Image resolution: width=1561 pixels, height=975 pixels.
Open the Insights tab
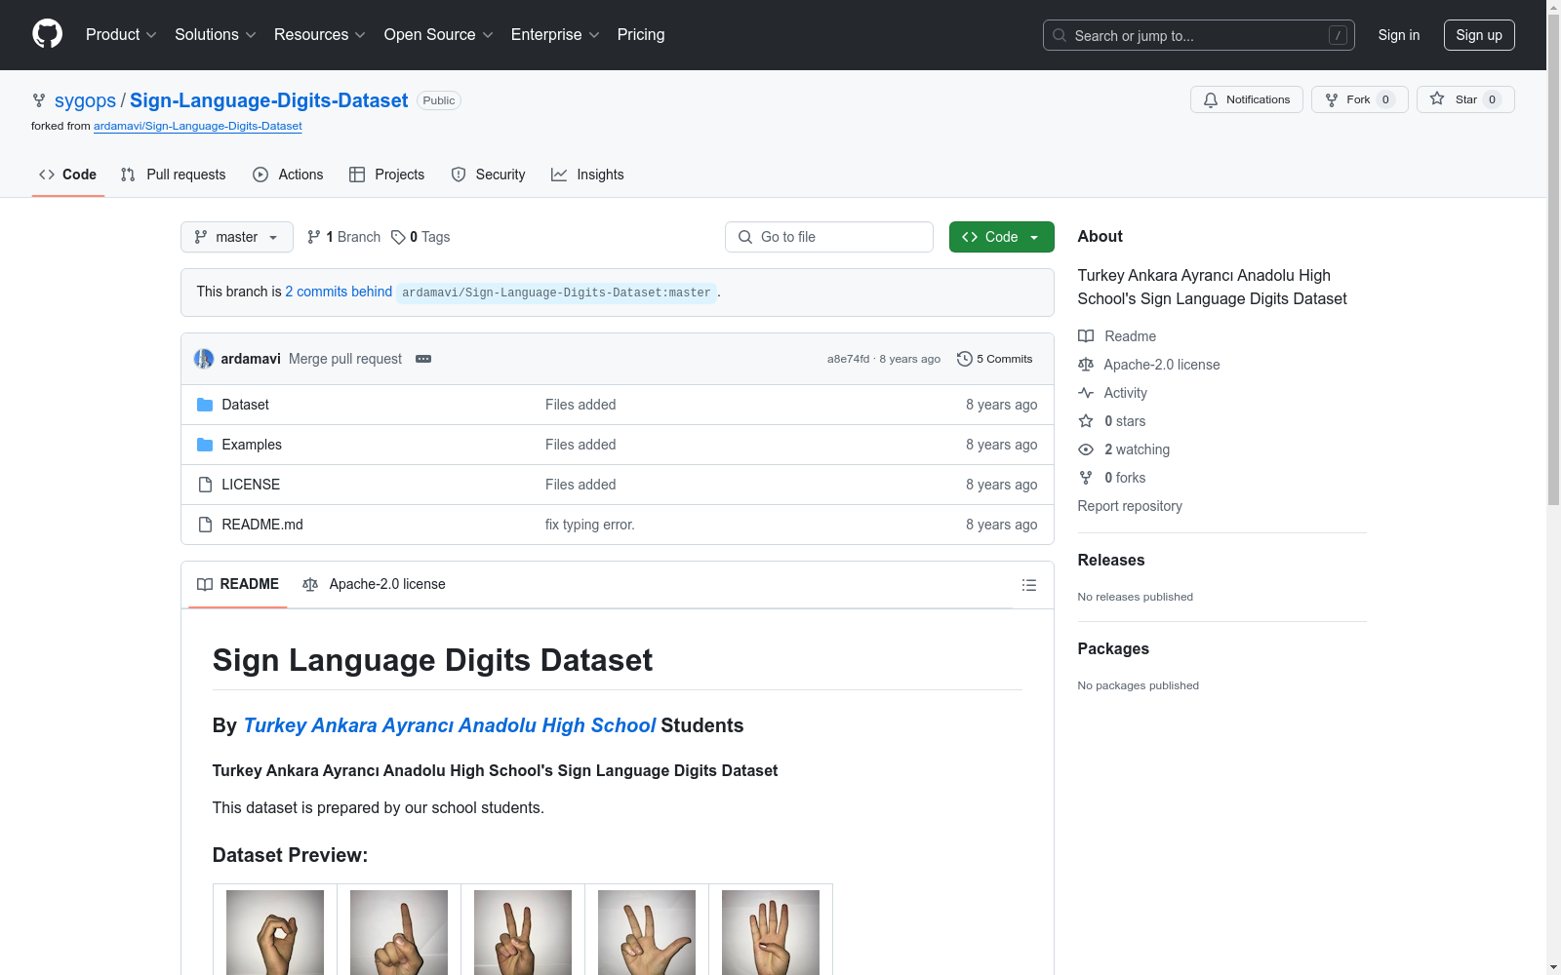coord(587,175)
